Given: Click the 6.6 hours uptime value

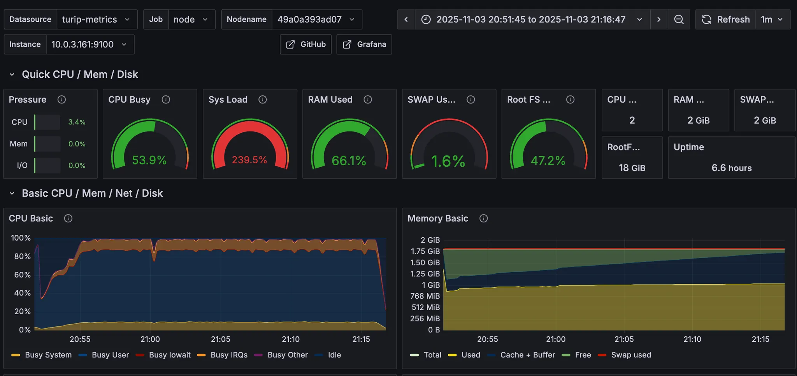Looking at the screenshot, I should [x=732, y=168].
